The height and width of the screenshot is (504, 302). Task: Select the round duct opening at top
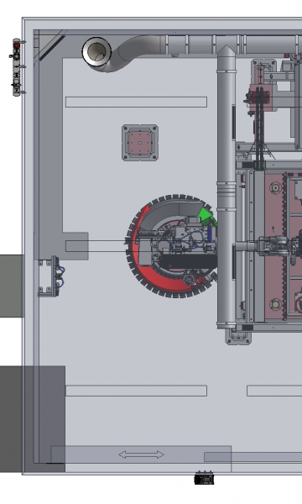click(96, 52)
